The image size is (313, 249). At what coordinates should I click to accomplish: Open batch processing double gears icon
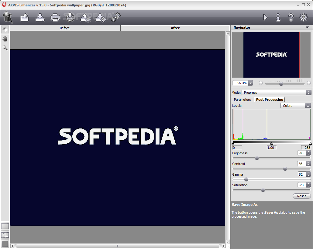[116, 17]
